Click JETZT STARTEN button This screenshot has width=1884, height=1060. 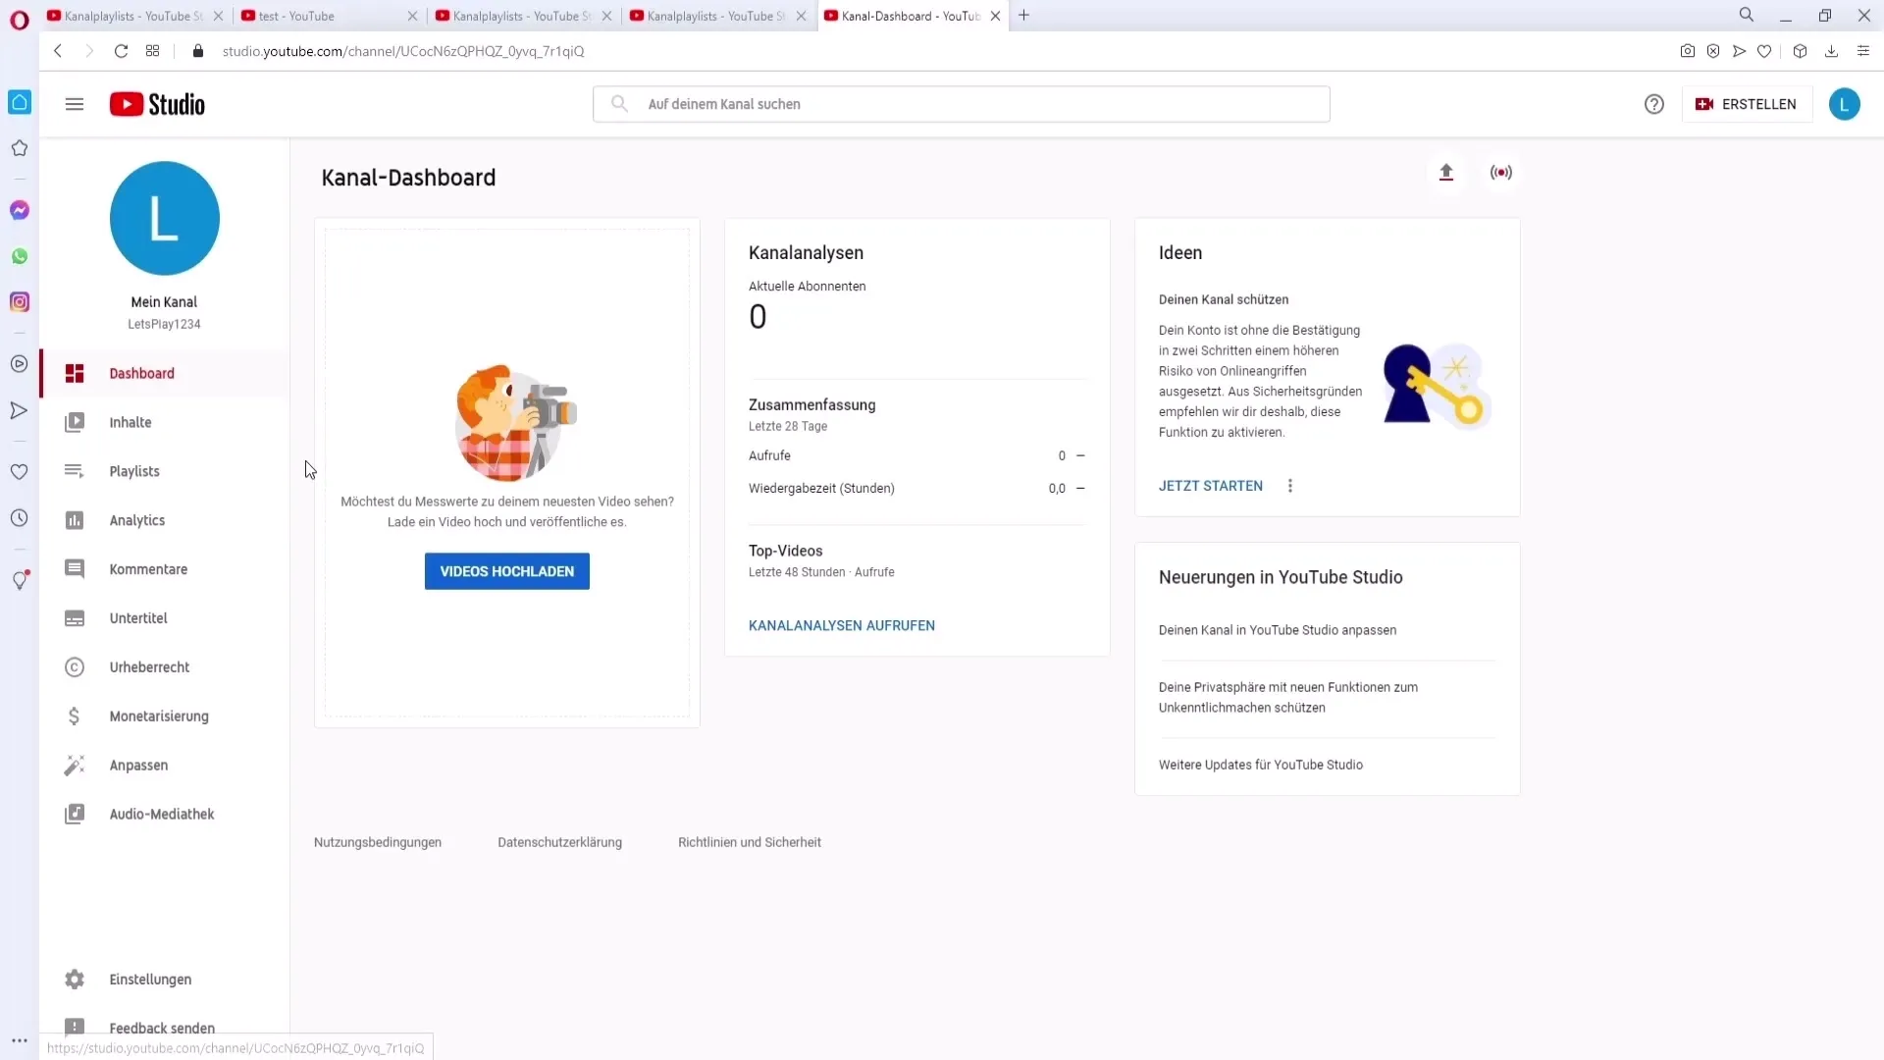tap(1210, 486)
